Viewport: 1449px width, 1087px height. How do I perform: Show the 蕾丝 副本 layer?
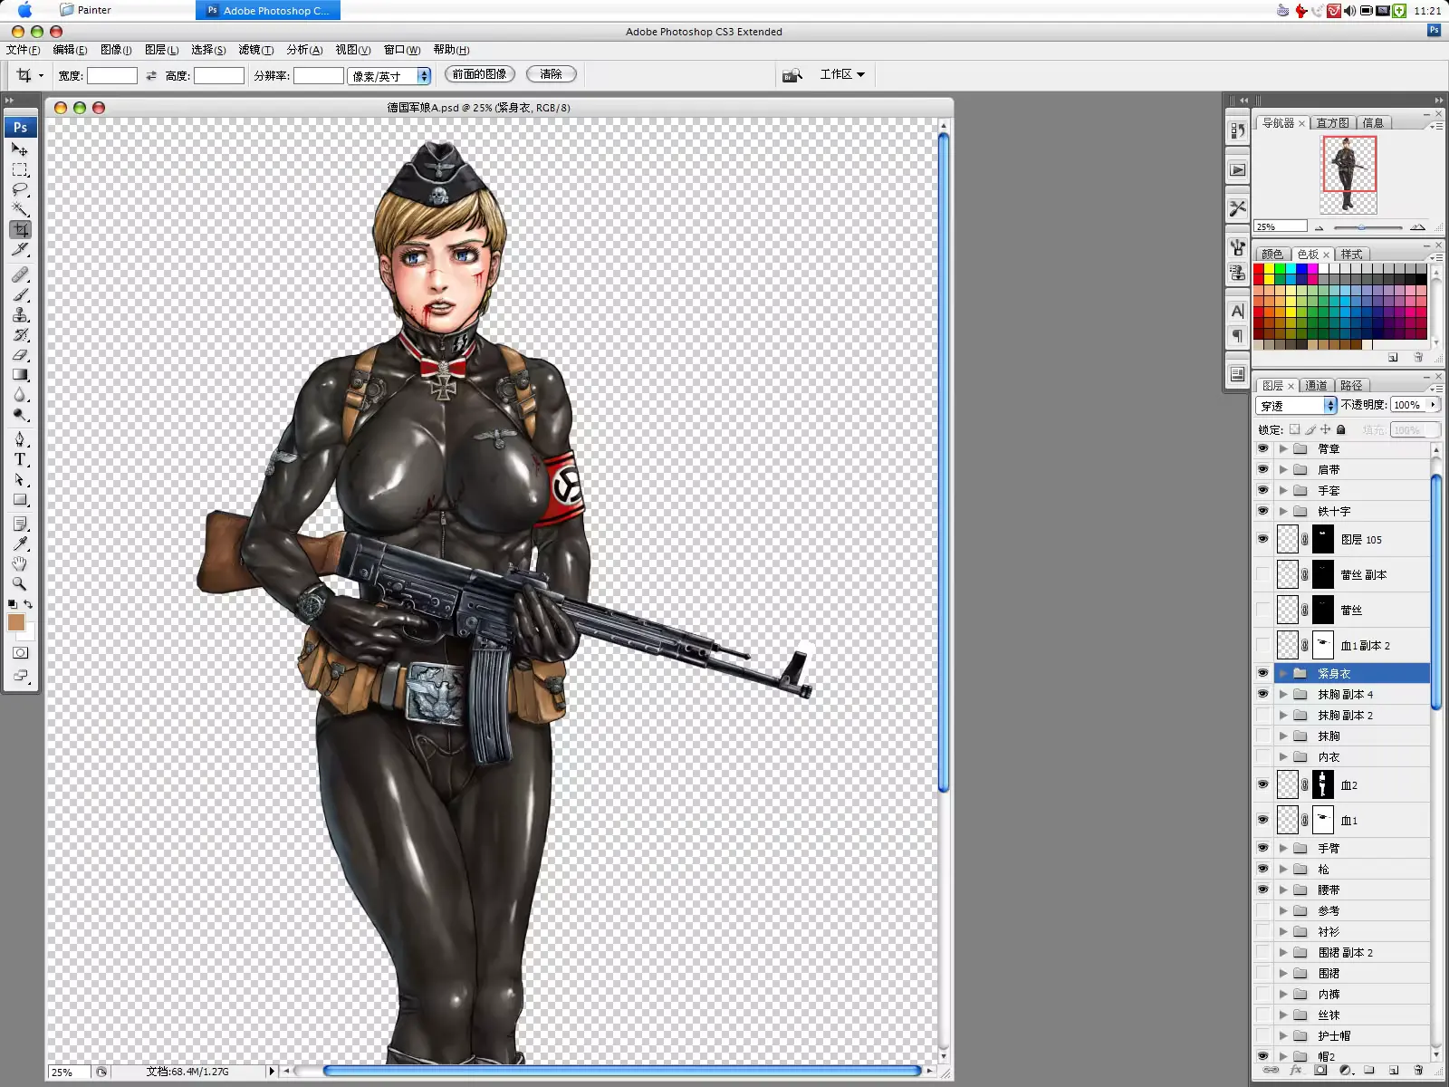pyautogui.click(x=1263, y=574)
